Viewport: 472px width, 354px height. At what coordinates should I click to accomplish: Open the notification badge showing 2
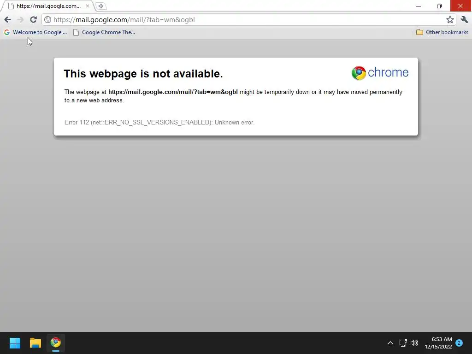459,343
